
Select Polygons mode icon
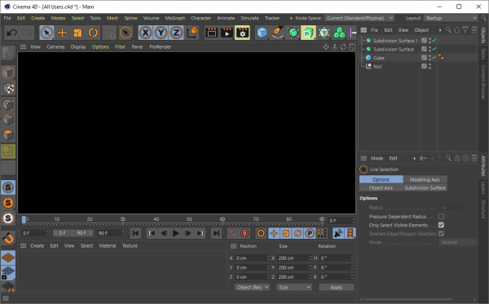[x=8, y=135]
